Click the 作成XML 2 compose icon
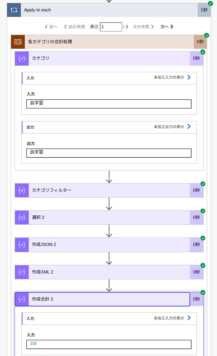The height and width of the screenshot is (356, 217). (22, 272)
